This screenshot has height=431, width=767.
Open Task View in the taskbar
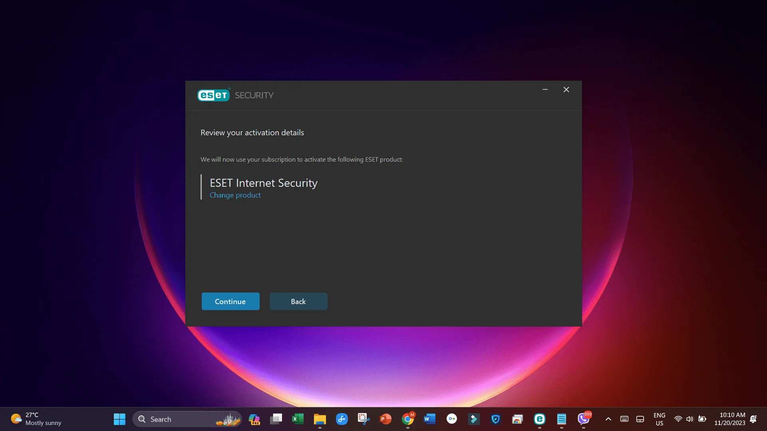point(276,419)
